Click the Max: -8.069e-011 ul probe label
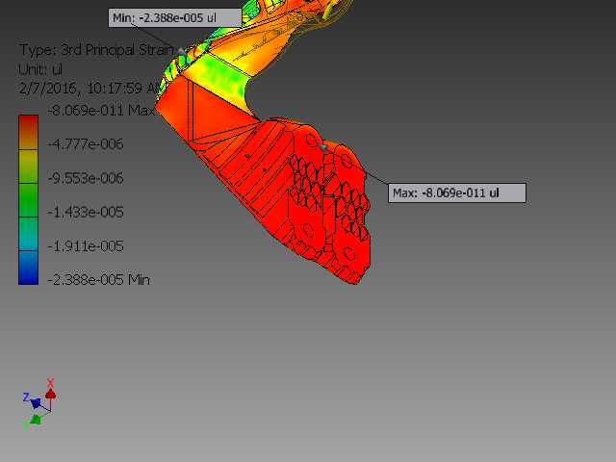 tap(457, 192)
